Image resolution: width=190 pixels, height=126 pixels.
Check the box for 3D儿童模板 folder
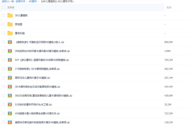4,15
